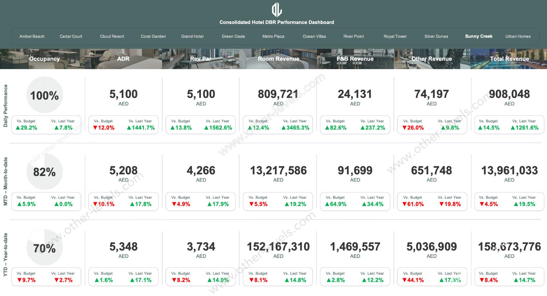This screenshot has height=296, width=547.
Task: Click MTD Other Revenue vs budget 61.0%
Action: click(413, 204)
